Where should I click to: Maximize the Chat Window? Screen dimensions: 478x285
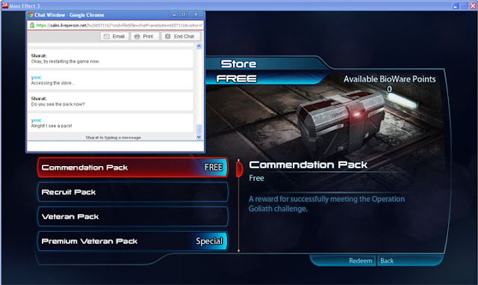(x=183, y=14)
